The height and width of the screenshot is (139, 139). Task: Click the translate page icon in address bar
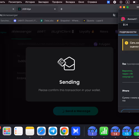tap(114, 15)
